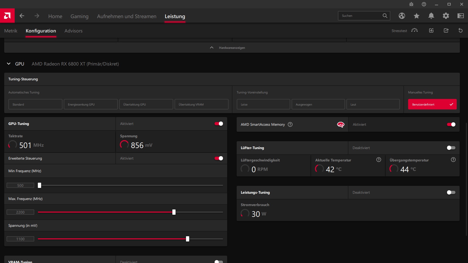Reset tuning with the circular arrow icon
Screen dimensions: 468x263
(x=460, y=30)
